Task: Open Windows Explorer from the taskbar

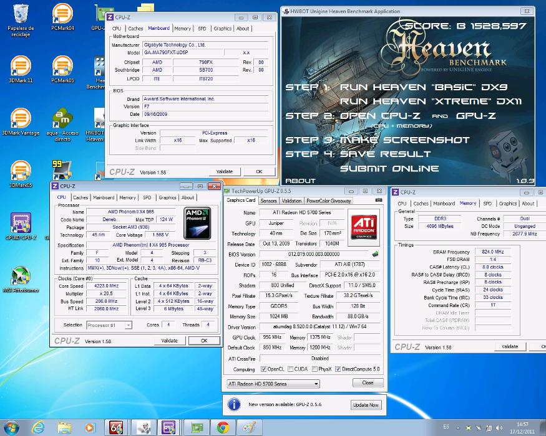Action: (64, 427)
